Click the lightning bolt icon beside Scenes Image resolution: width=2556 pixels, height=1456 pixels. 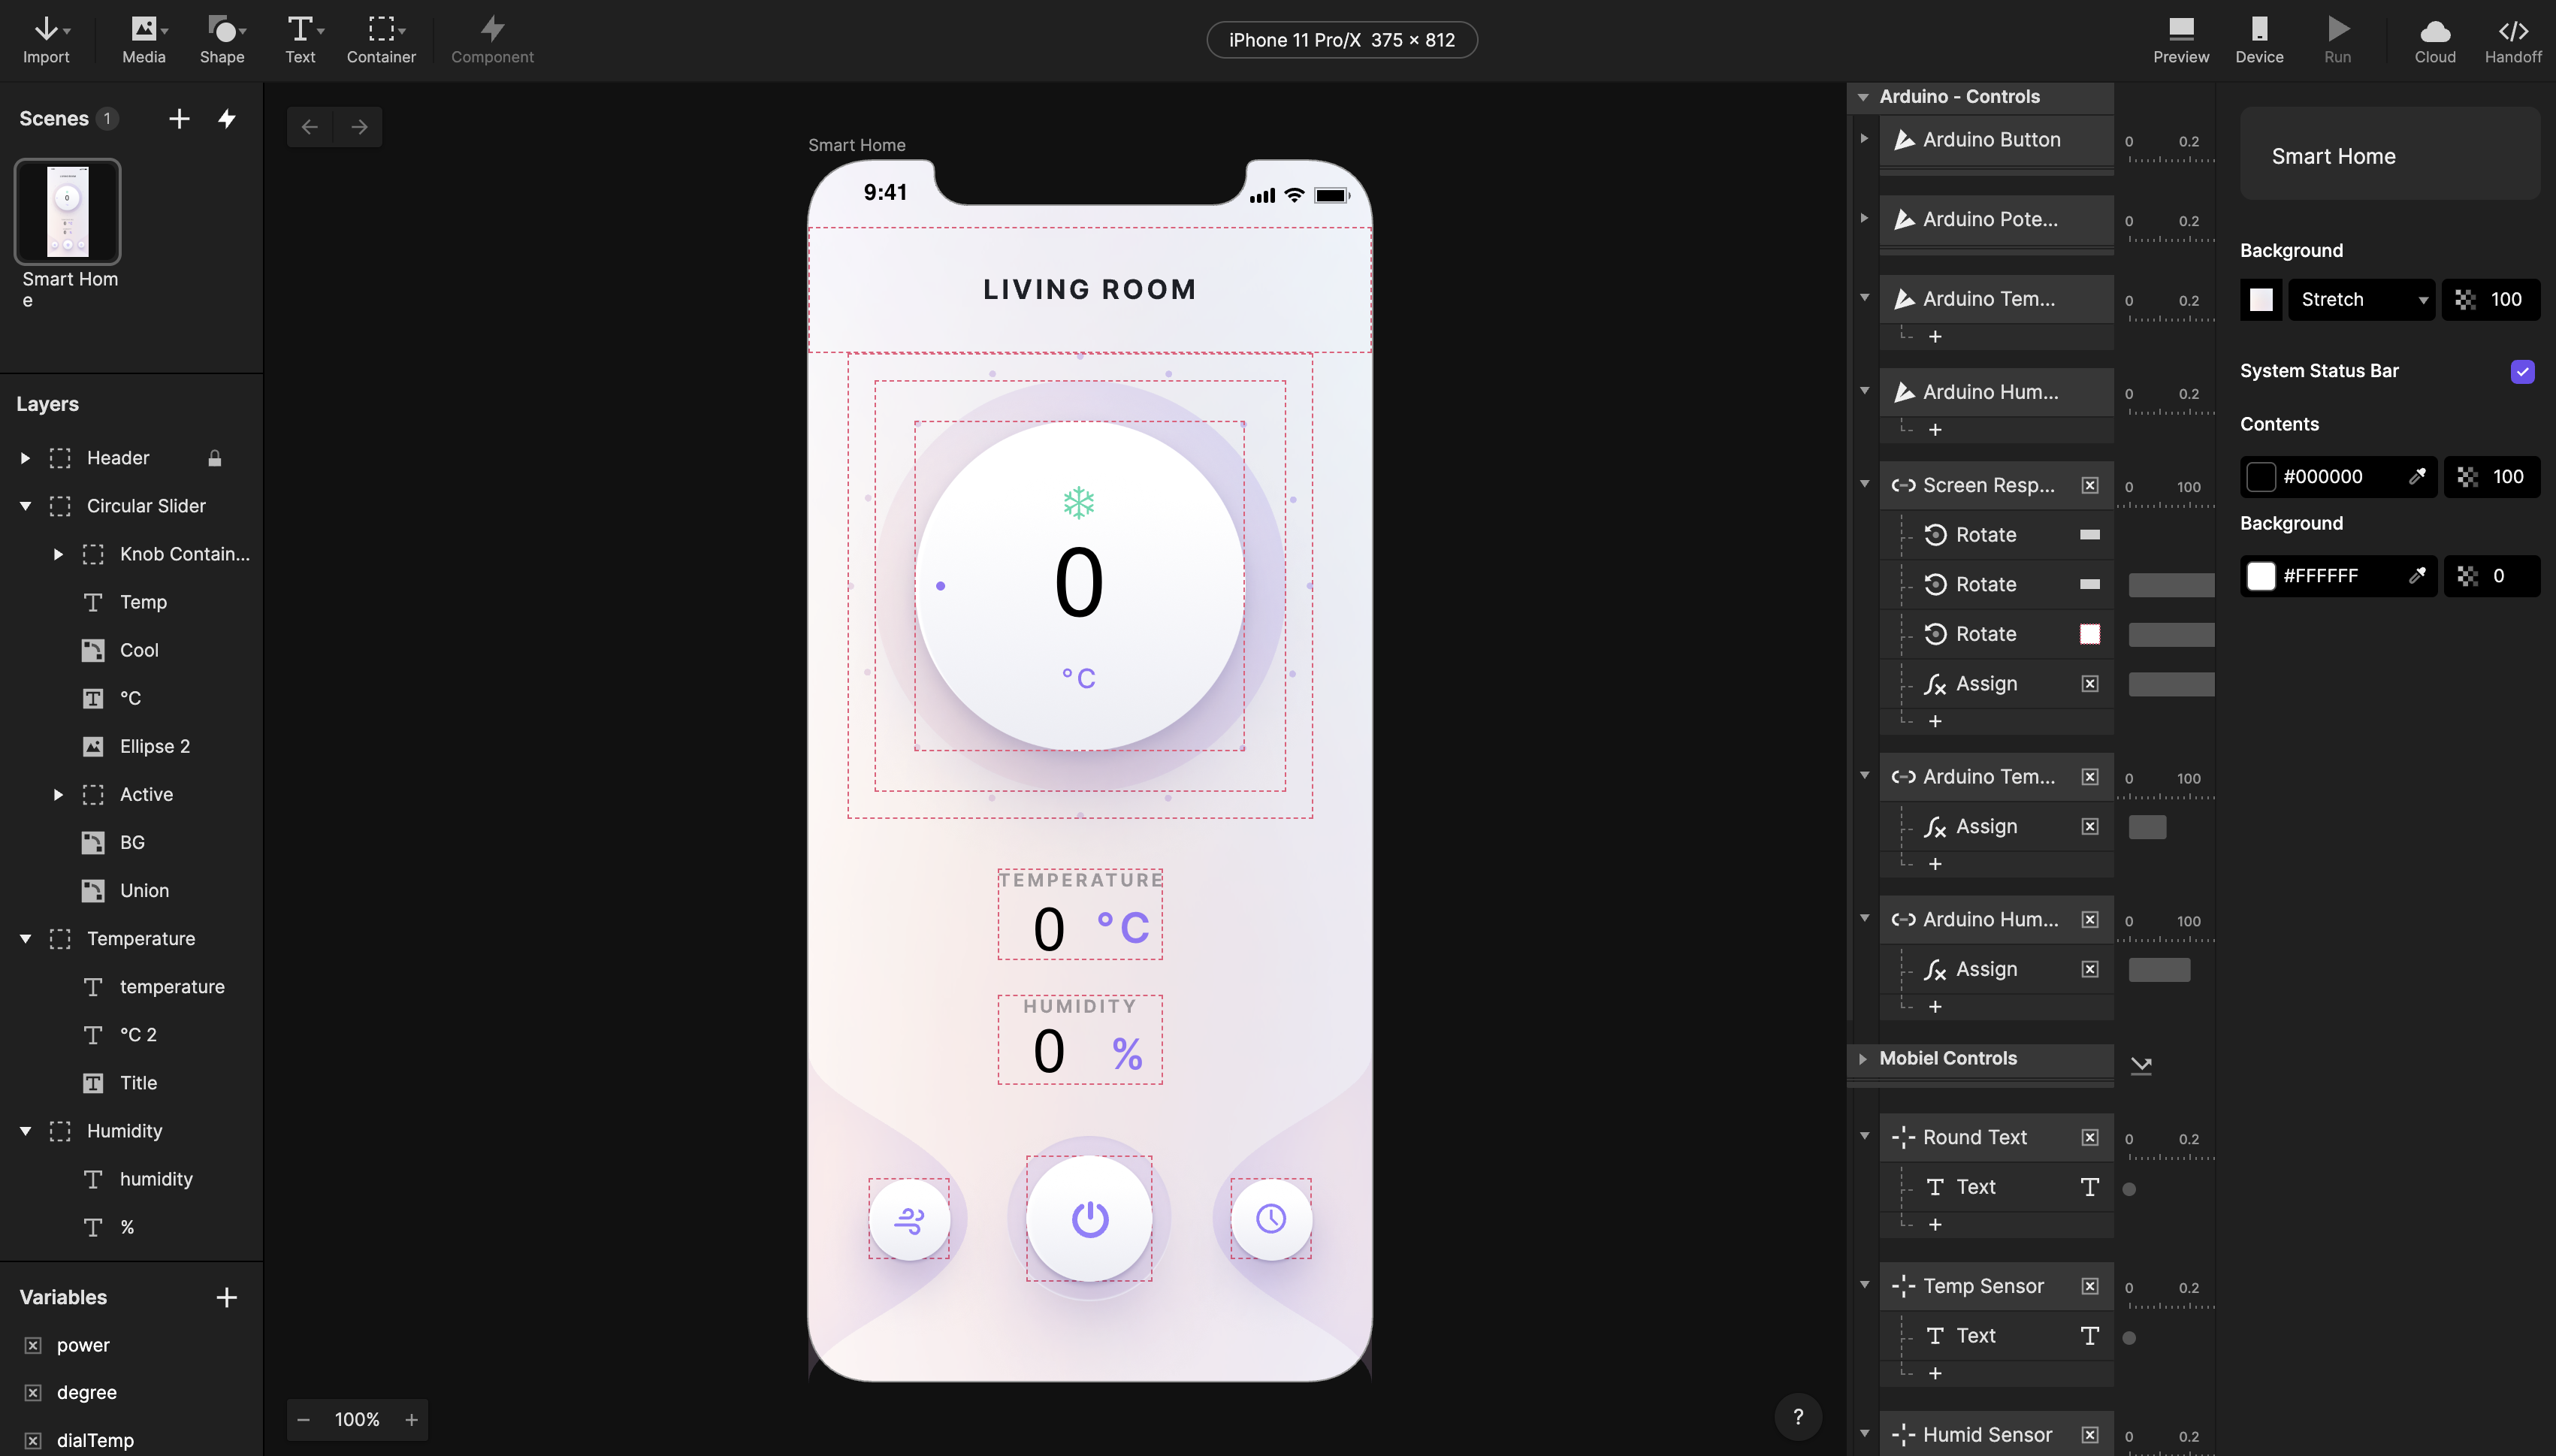[227, 119]
